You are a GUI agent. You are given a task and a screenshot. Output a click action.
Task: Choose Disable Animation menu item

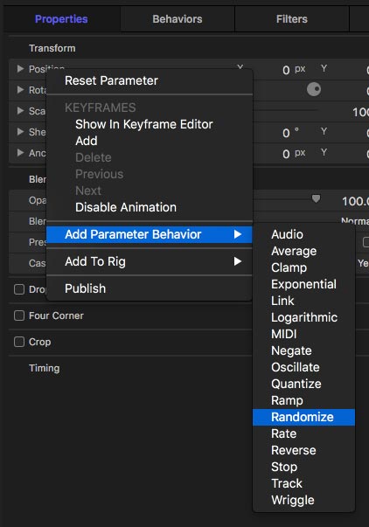click(149, 207)
